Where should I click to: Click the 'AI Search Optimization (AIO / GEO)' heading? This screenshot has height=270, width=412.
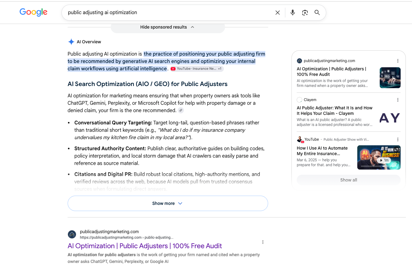coord(148,84)
